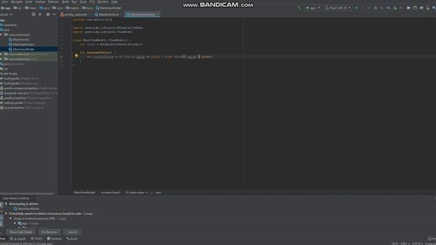Open the app run configuration dropdown
Screen dimensions: 436x245
313,8
